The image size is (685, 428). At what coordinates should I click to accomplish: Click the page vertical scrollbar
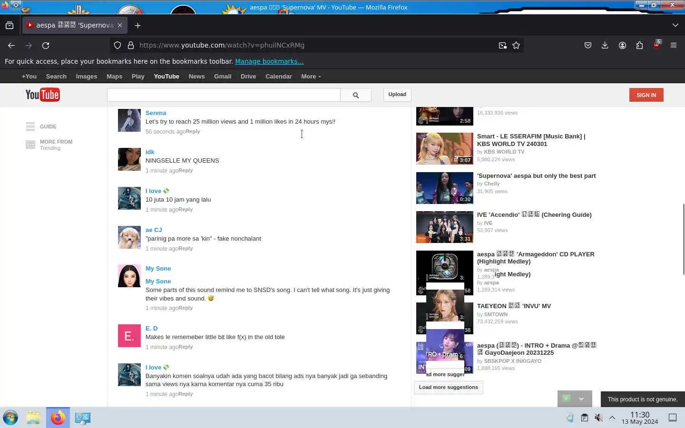click(683, 239)
